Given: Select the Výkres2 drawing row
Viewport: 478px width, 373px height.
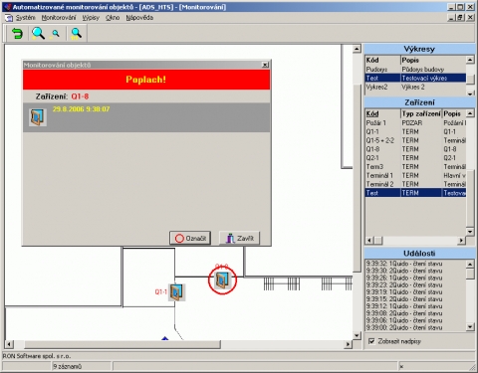Looking at the screenshot, I should [x=415, y=87].
